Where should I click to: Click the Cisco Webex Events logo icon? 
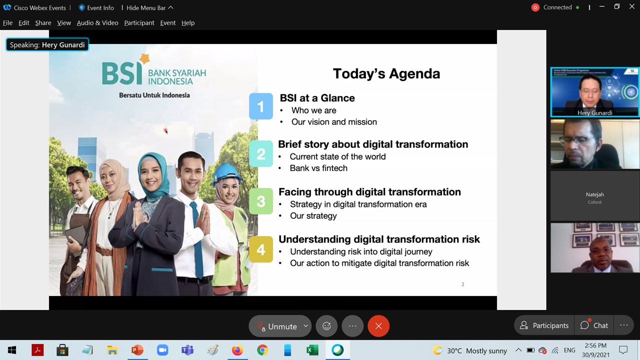click(x=7, y=7)
